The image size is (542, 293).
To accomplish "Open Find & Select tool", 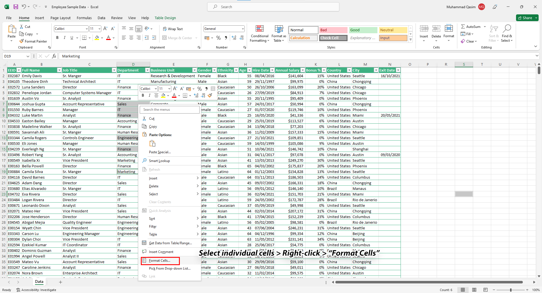I will tap(507, 33).
